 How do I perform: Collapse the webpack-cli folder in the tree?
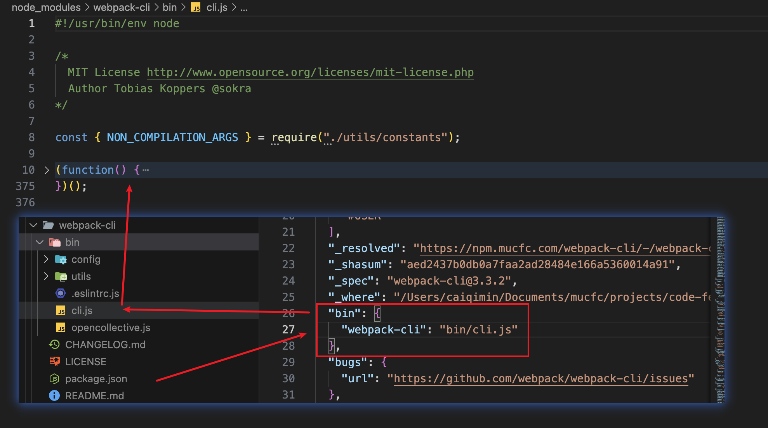coord(33,225)
